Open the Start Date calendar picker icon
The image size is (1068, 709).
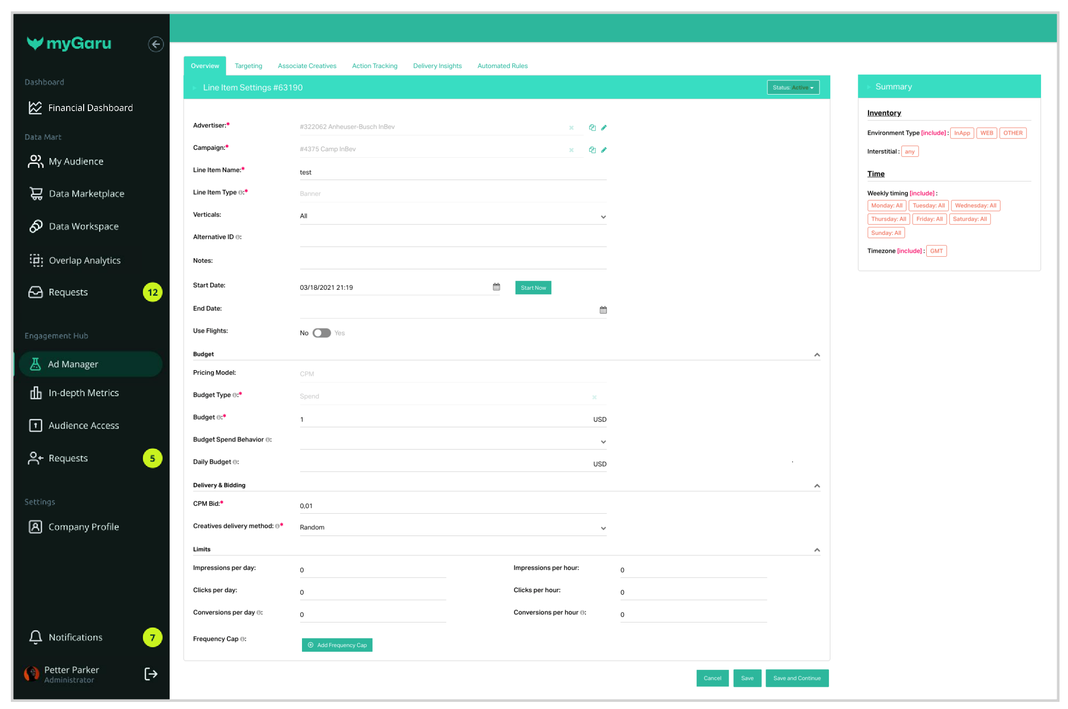coord(496,287)
